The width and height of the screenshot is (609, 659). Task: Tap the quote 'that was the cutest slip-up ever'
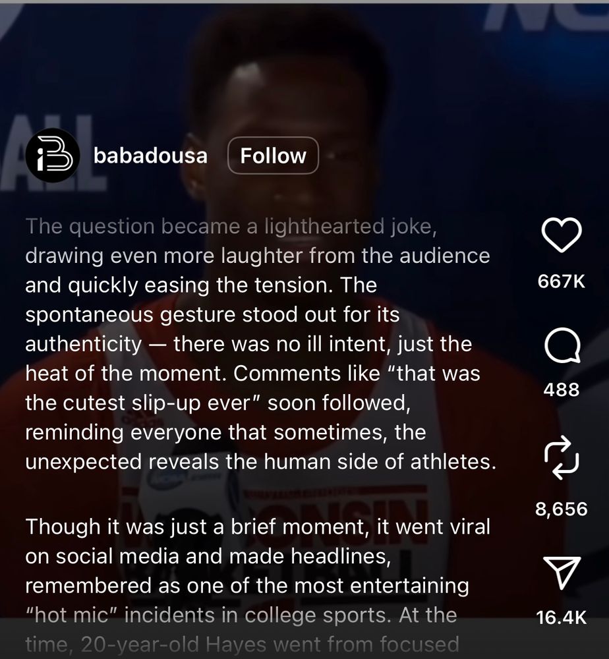click(253, 388)
